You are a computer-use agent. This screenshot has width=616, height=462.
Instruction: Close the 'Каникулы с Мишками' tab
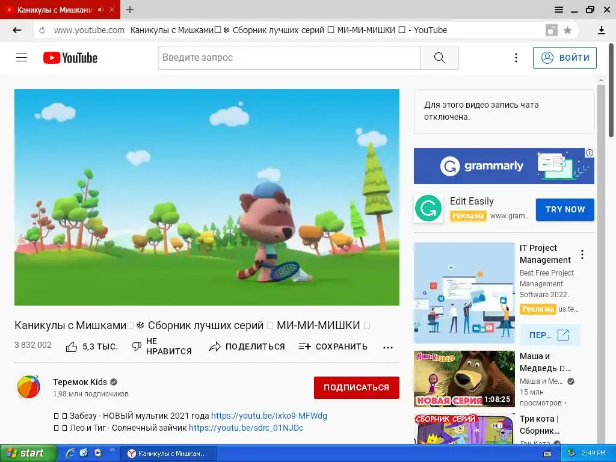click(x=112, y=10)
